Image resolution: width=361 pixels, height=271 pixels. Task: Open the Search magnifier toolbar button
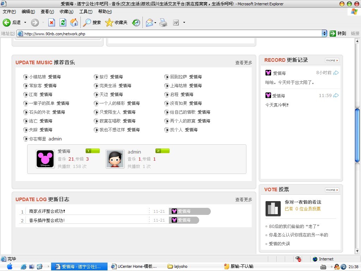tap(92, 22)
